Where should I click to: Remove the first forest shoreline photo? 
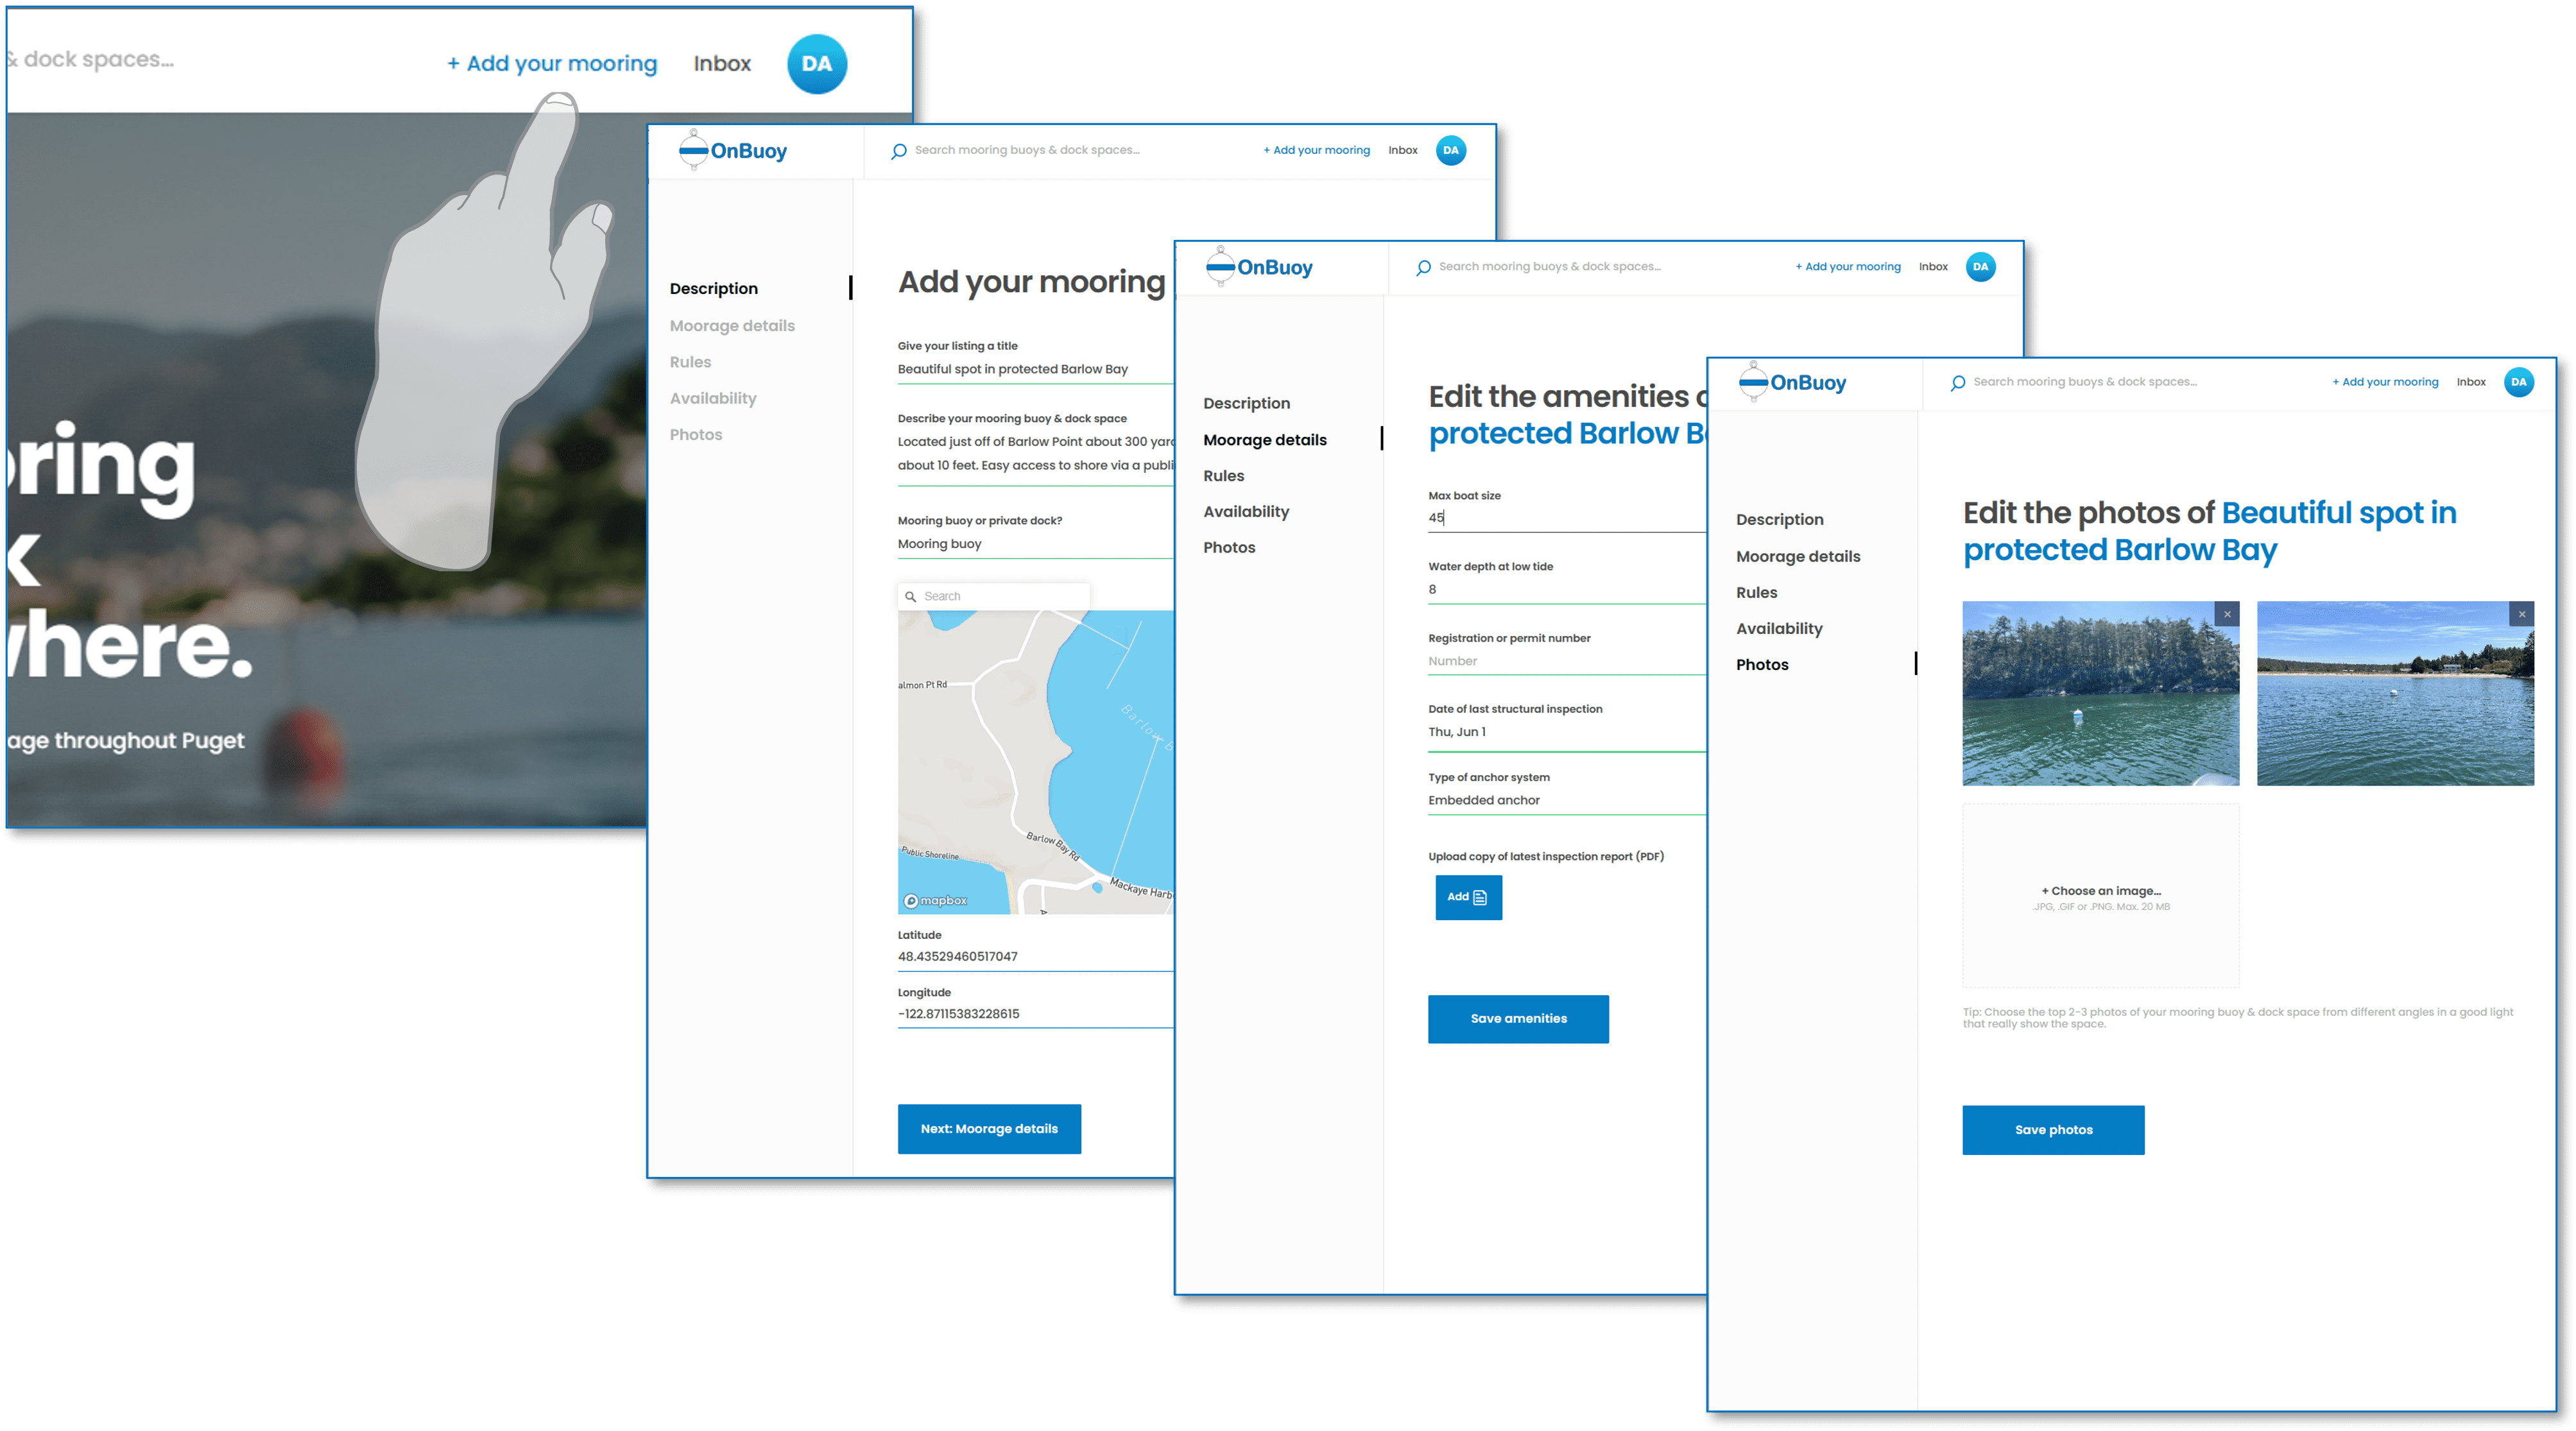[x=2226, y=614]
